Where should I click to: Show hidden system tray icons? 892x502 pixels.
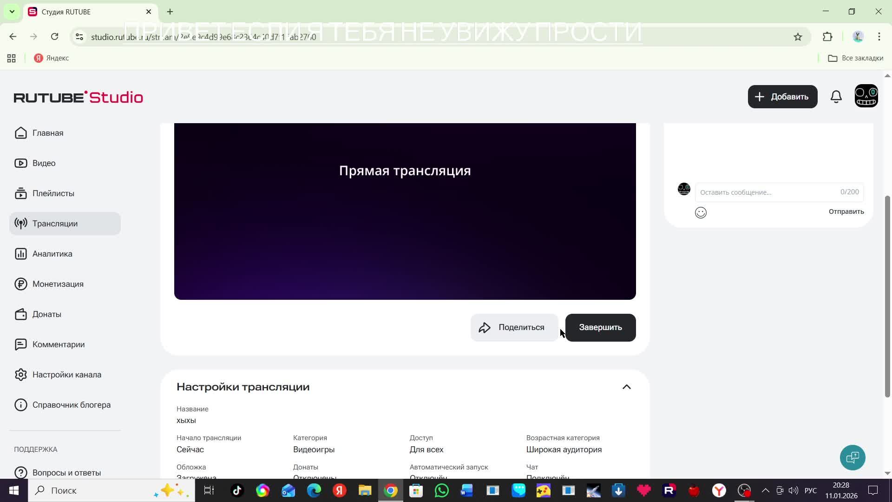point(765,490)
